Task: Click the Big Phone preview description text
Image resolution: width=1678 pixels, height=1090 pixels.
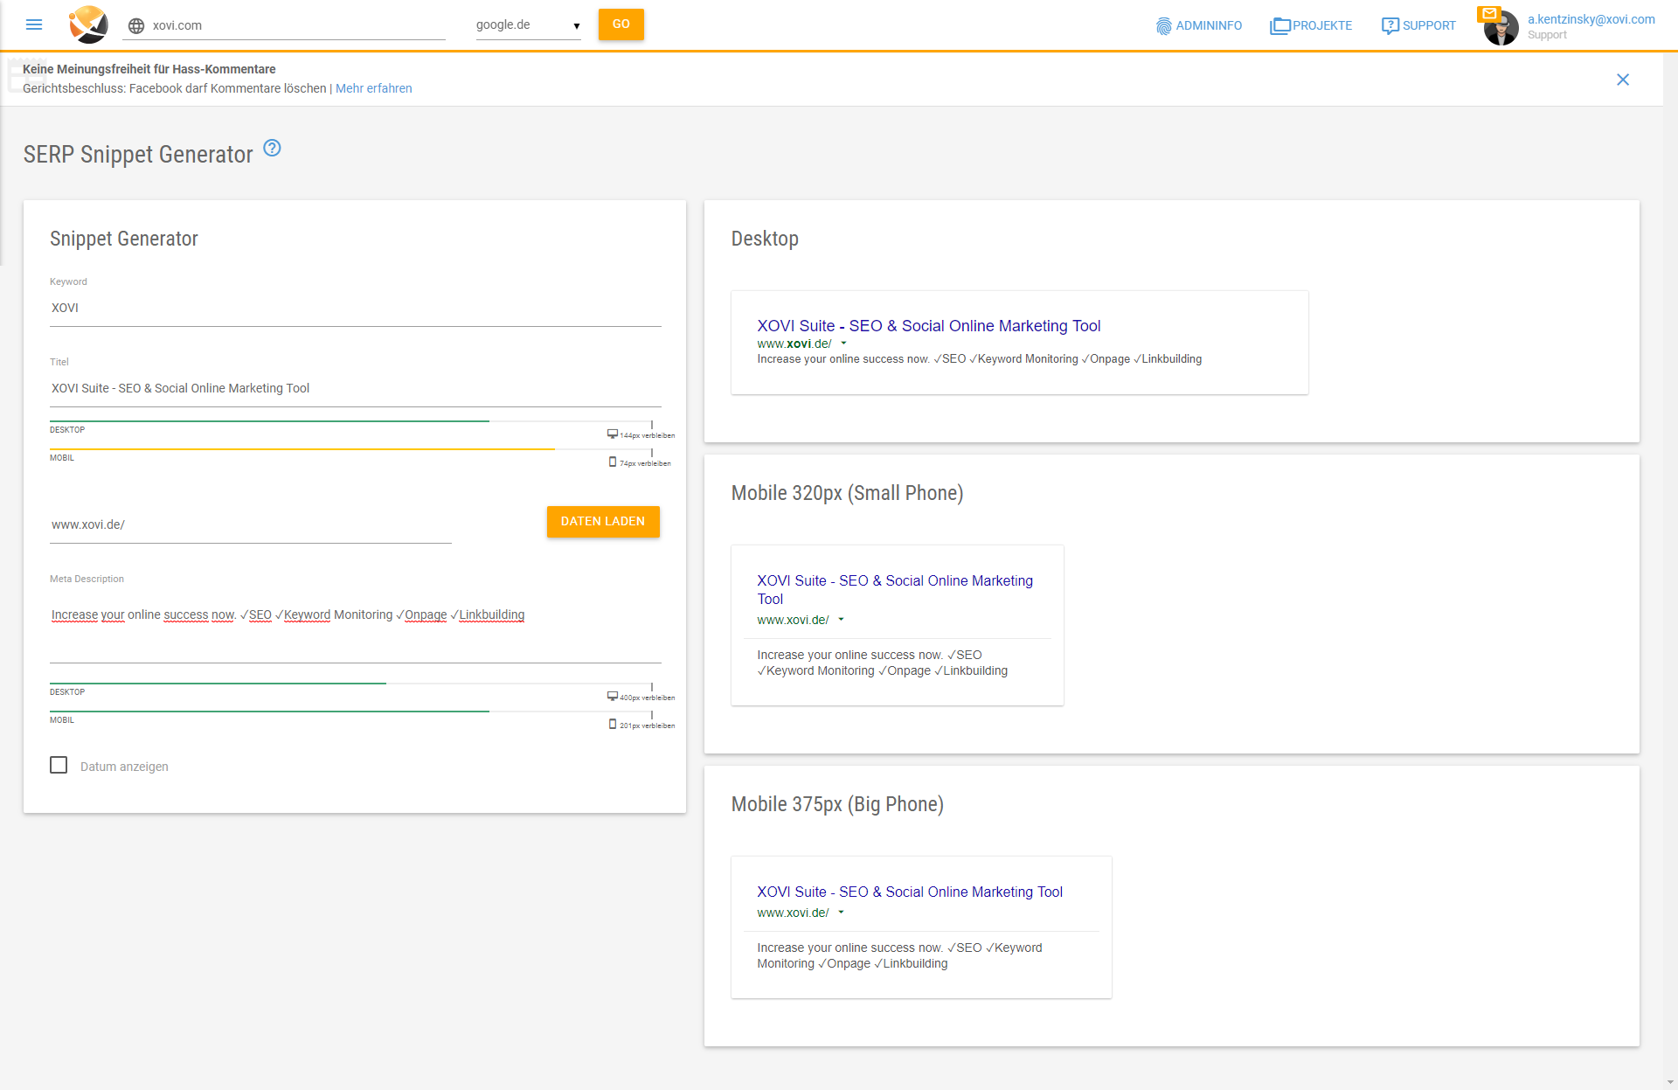Action: click(899, 955)
